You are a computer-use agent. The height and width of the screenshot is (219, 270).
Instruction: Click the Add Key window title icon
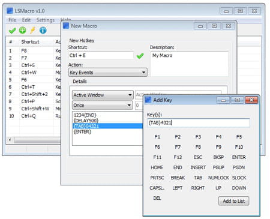point(148,100)
